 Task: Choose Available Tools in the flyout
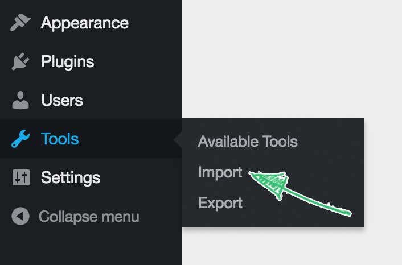248,142
